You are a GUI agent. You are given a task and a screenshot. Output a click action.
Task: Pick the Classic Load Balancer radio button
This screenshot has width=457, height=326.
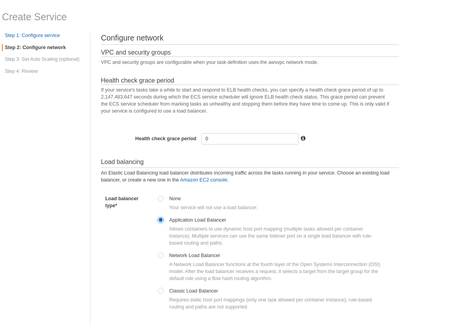(161, 291)
